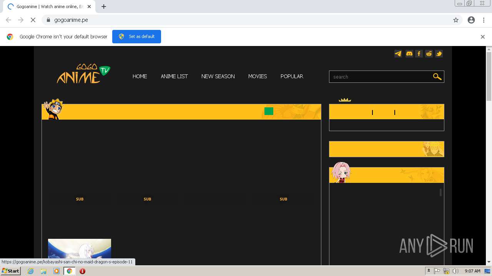Open a new browser tab
The width and height of the screenshot is (492, 276).
(x=104, y=7)
